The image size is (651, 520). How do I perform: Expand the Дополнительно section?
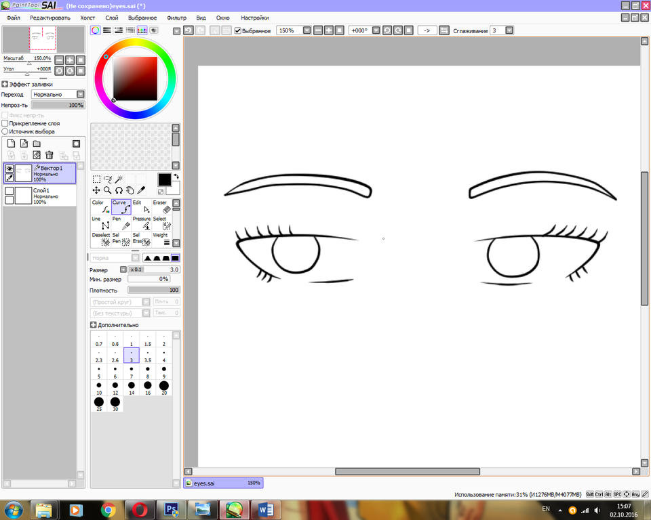[94, 325]
